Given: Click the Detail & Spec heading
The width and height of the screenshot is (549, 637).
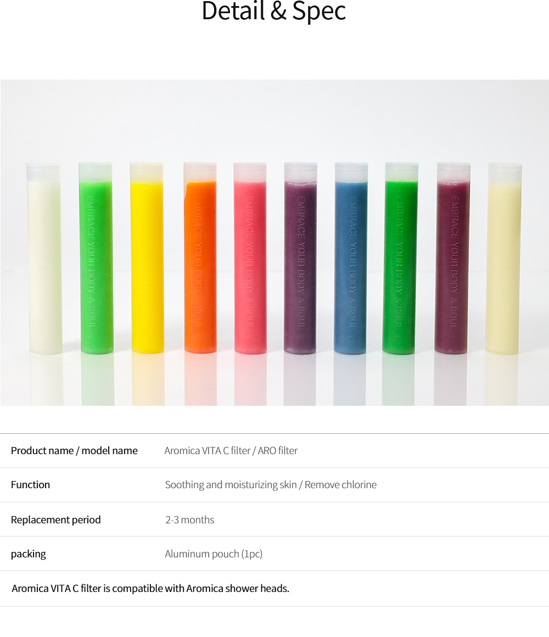Looking at the screenshot, I should coord(274,11).
